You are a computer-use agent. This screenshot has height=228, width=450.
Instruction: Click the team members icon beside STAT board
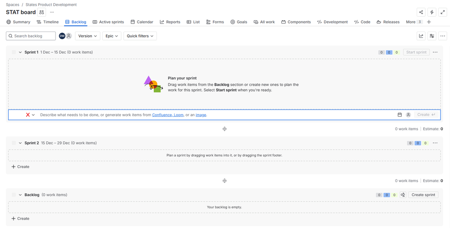click(x=42, y=12)
